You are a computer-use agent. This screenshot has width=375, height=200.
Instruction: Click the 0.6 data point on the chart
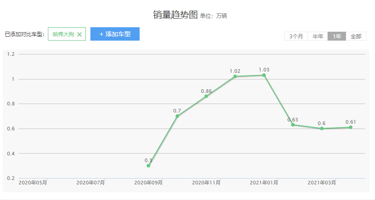pyautogui.click(x=322, y=129)
